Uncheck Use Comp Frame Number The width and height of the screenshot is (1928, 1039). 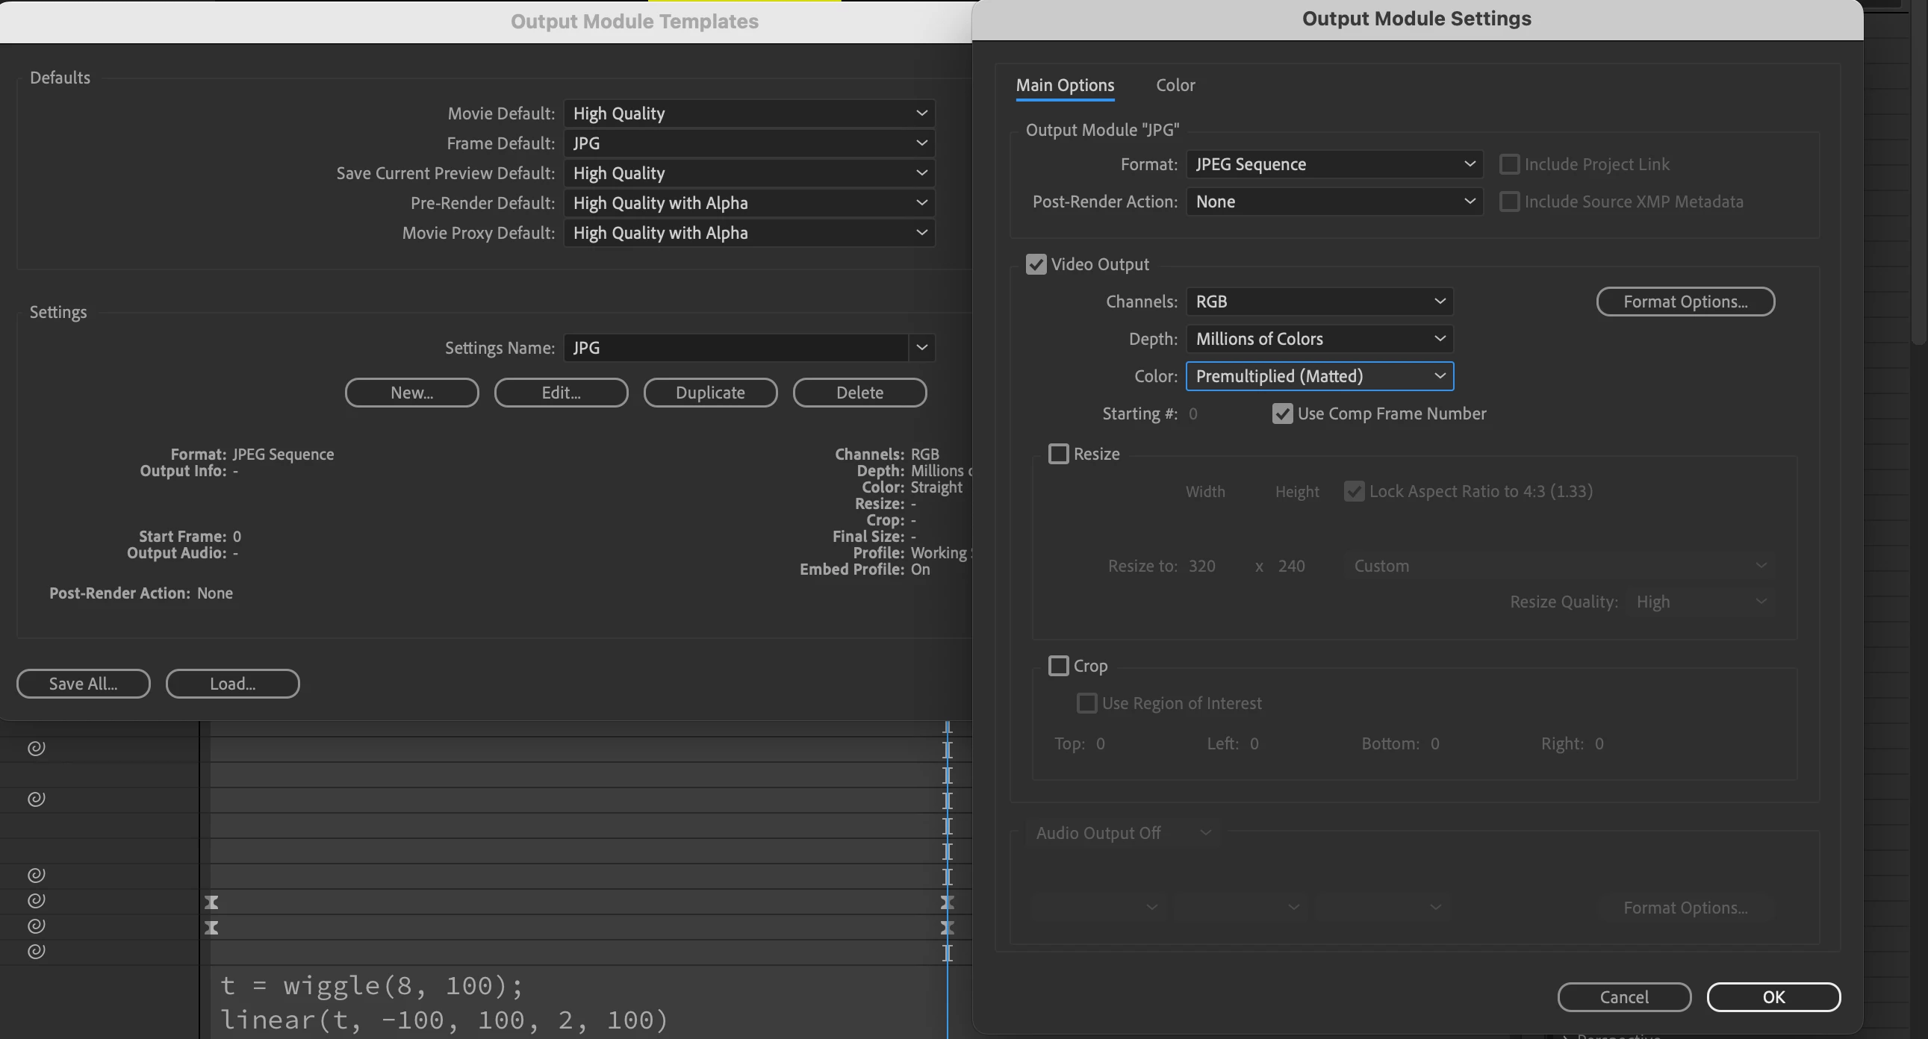click(x=1281, y=414)
